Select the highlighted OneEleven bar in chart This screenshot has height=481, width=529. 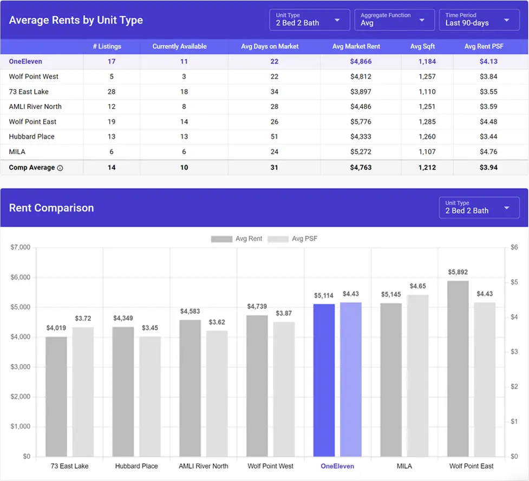click(325, 379)
